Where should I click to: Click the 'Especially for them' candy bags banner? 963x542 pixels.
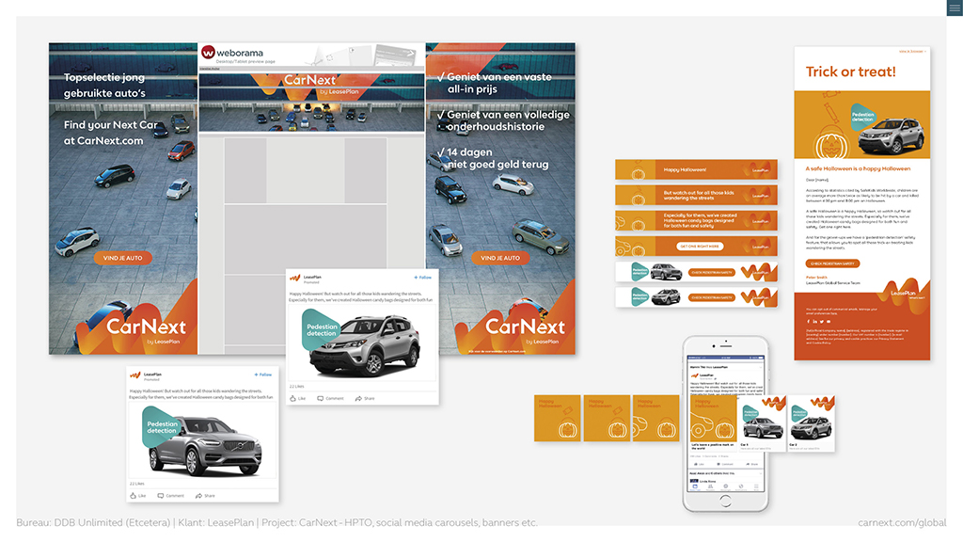tap(697, 220)
